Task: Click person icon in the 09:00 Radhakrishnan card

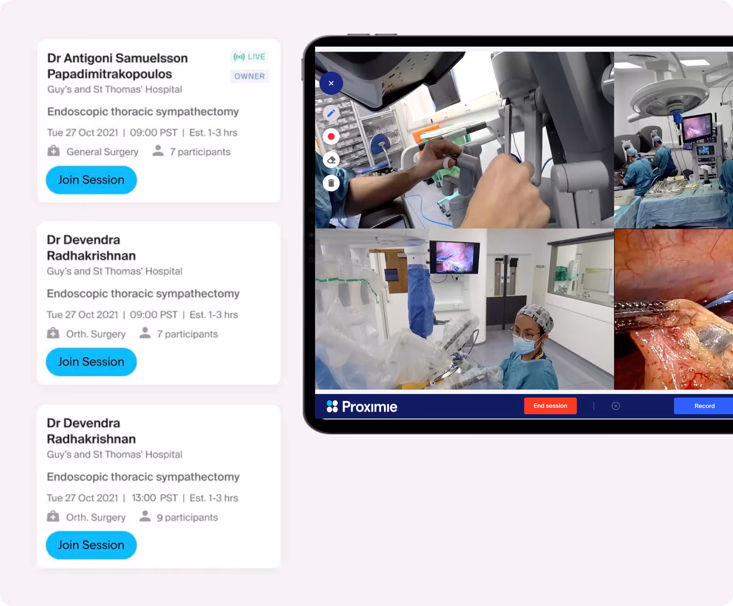Action: tap(145, 333)
